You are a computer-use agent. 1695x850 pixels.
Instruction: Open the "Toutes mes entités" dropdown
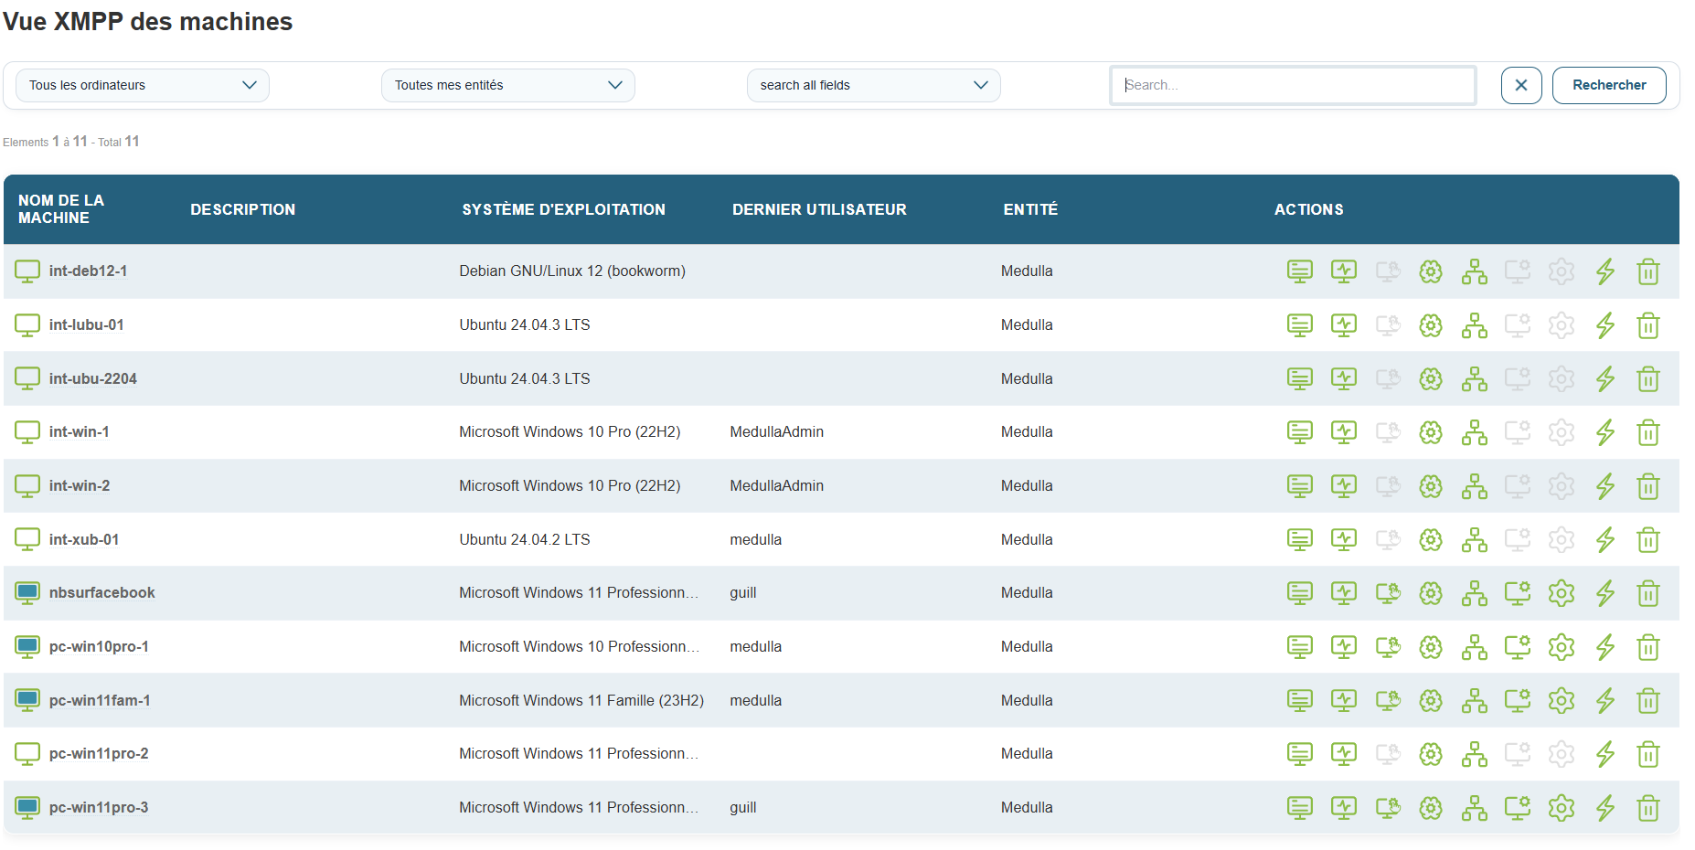(x=508, y=85)
